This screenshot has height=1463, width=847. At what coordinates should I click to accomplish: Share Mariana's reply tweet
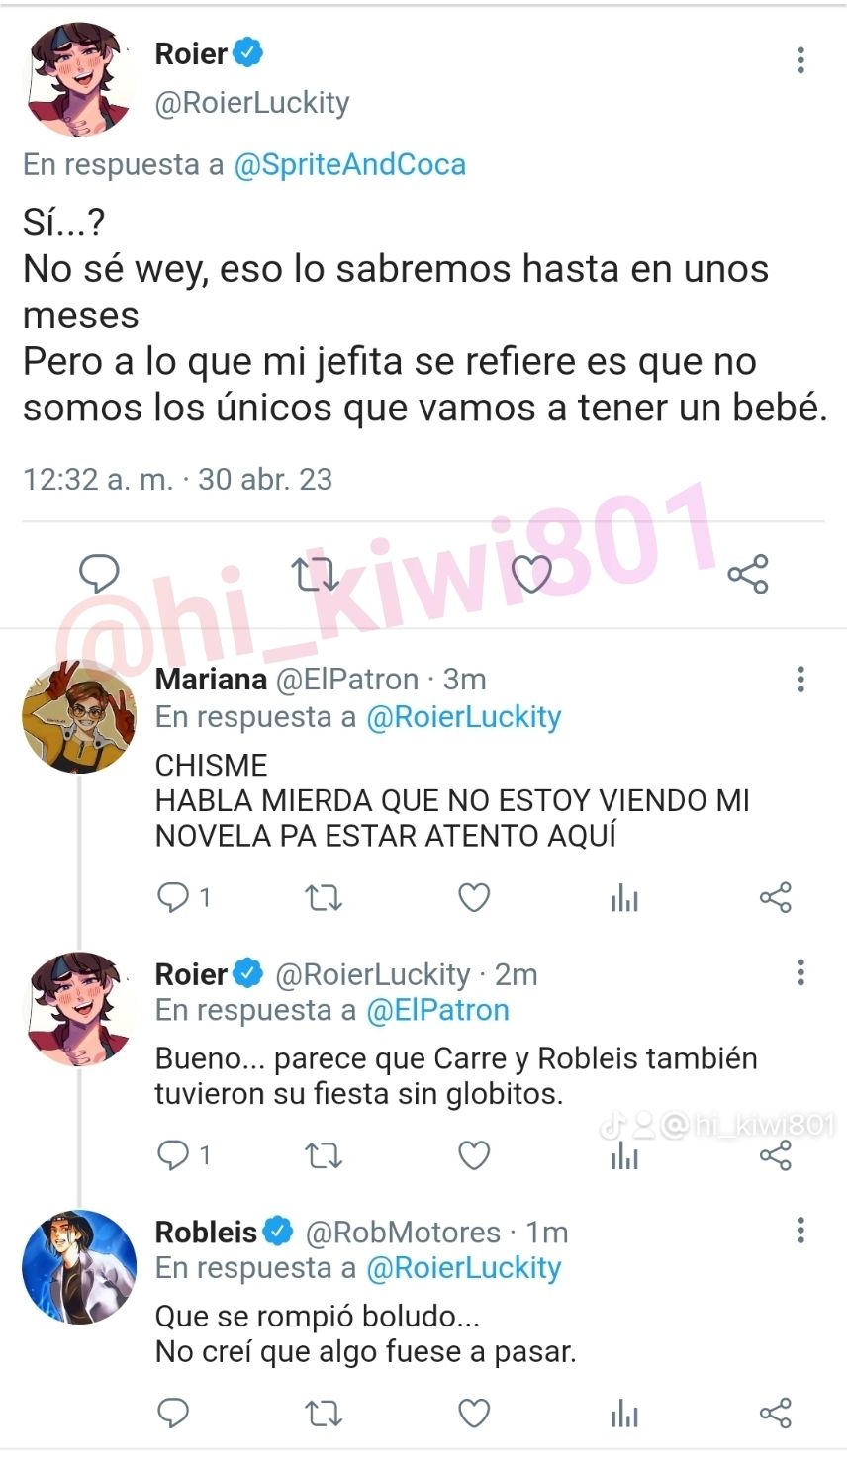tap(776, 898)
